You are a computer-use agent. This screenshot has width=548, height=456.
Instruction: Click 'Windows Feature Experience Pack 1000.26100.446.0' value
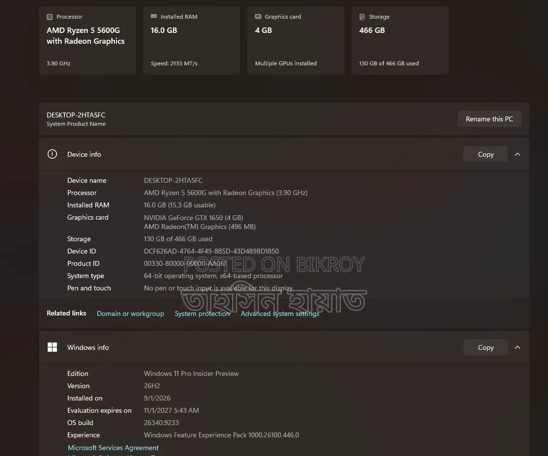tap(222, 435)
